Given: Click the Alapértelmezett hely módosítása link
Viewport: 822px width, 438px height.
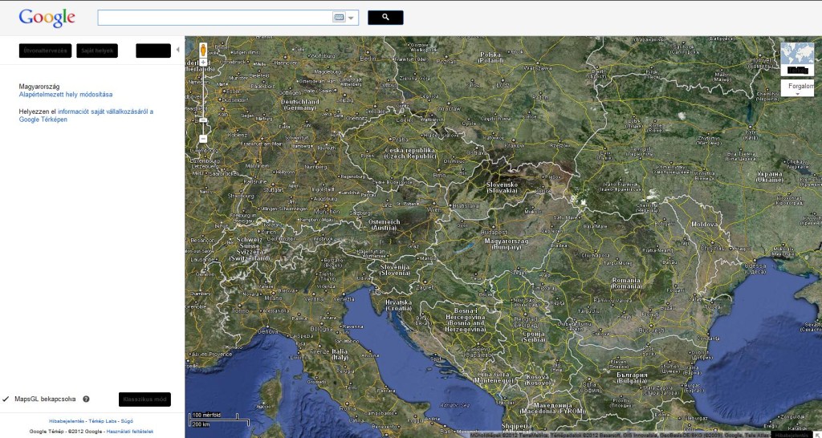Looking at the screenshot, I should pyautogui.click(x=66, y=95).
